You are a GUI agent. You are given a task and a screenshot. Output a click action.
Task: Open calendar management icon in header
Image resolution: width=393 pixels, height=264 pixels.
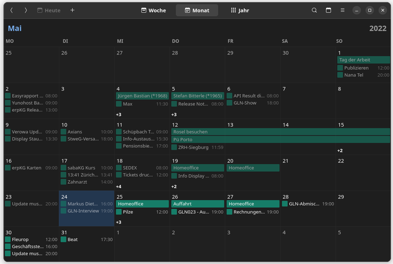[328, 10]
